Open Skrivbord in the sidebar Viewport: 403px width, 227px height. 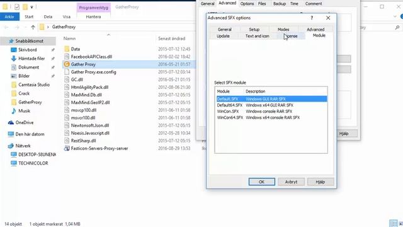(x=28, y=50)
